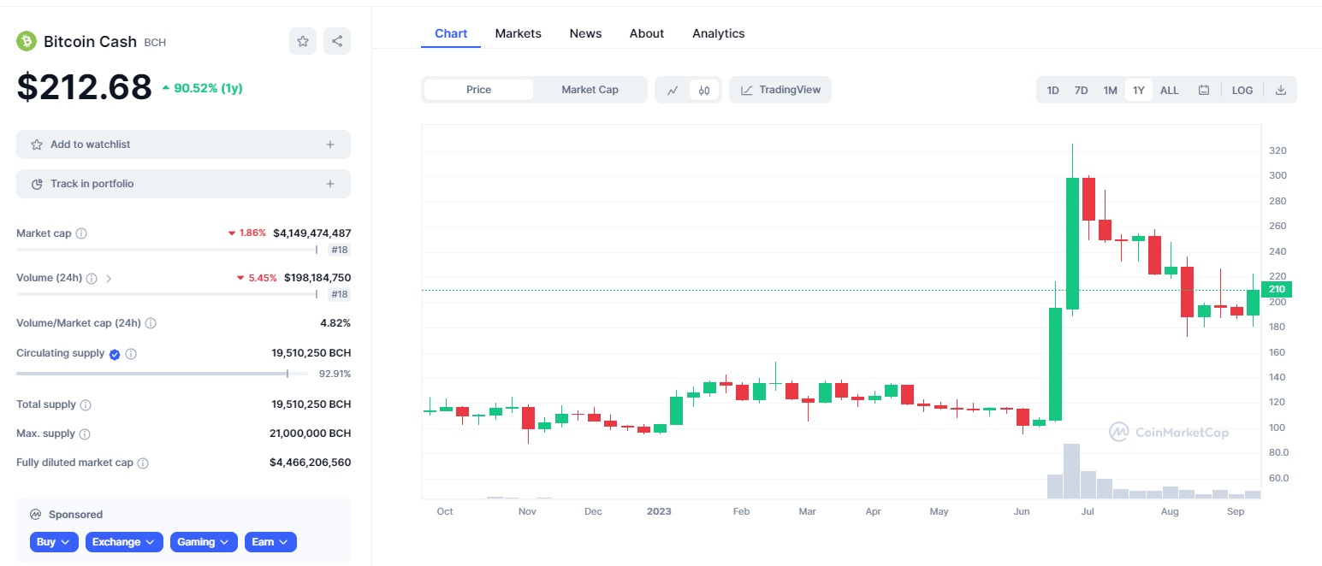Expand the Exchange dropdown
Screen dimensions: 1322x566
click(x=123, y=542)
